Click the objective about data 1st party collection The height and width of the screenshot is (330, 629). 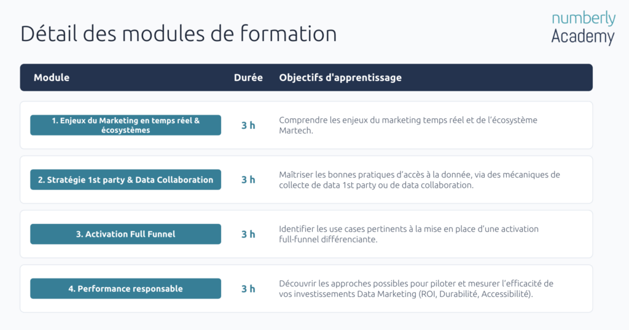click(419, 180)
